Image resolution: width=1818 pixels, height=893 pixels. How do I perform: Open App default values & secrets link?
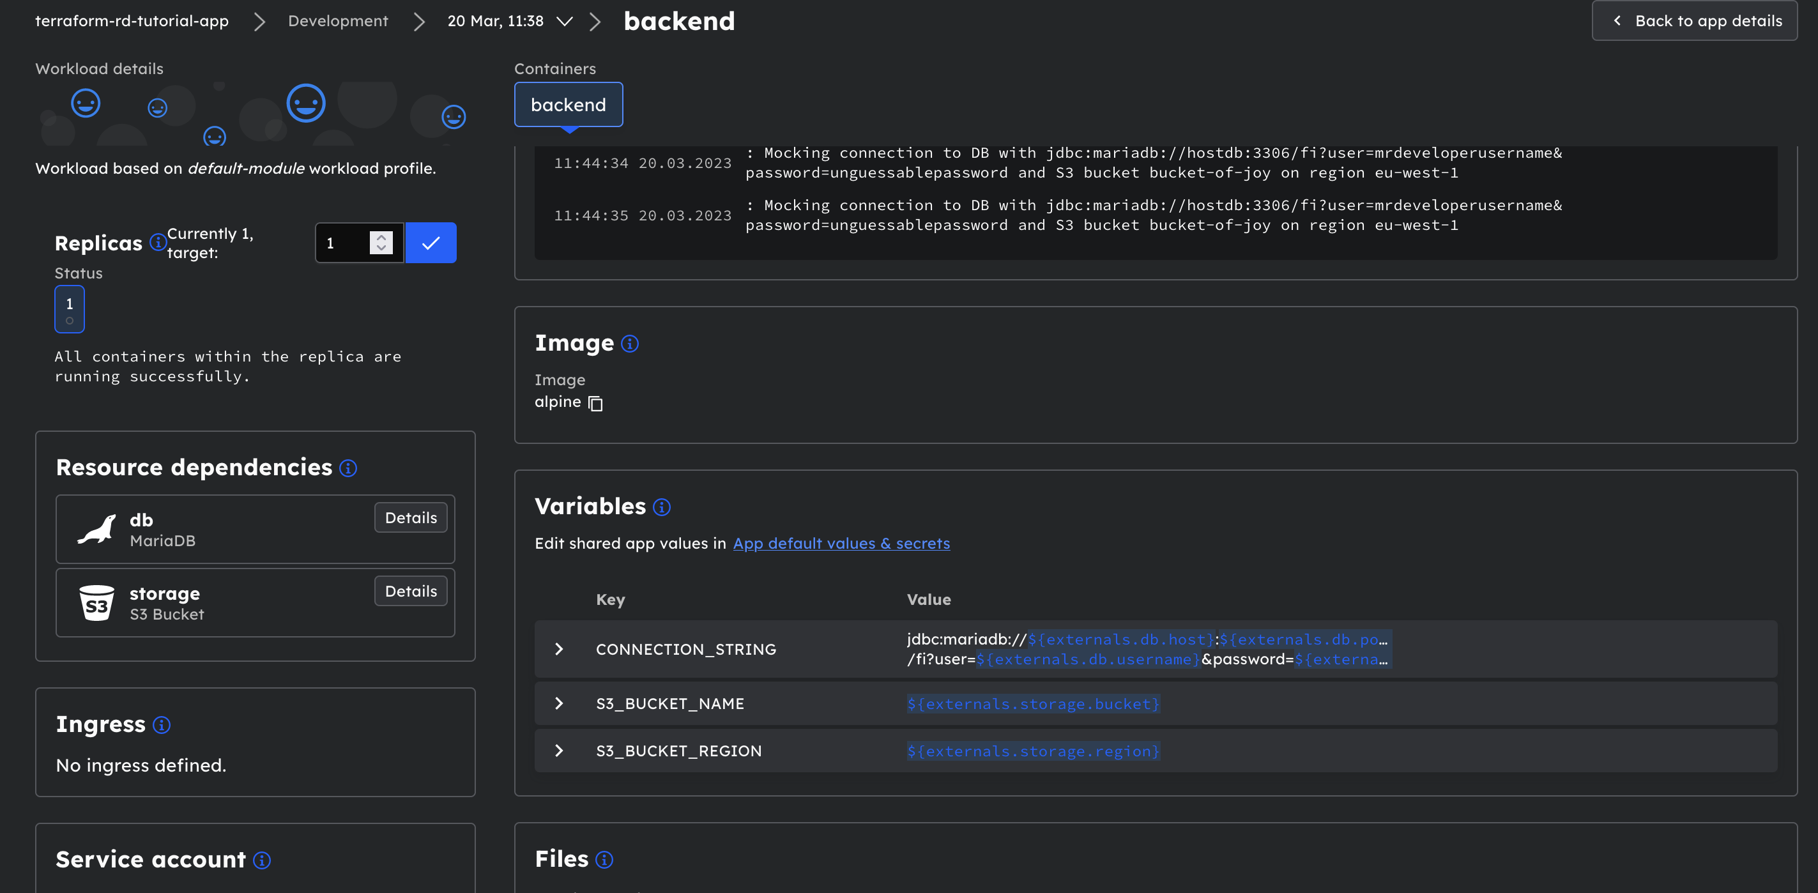tap(841, 544)
